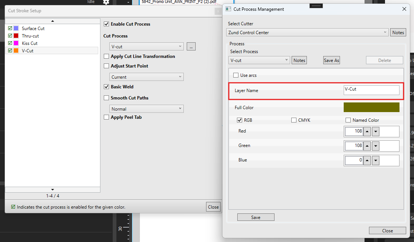Viewport: 414px width, 242px height.
Task: Click the legend checkbox in the footer
Action: 13,207
